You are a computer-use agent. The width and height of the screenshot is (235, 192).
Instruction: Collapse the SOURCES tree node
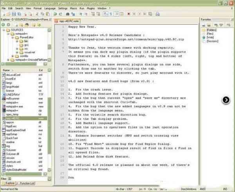click(x=4, y=30)
